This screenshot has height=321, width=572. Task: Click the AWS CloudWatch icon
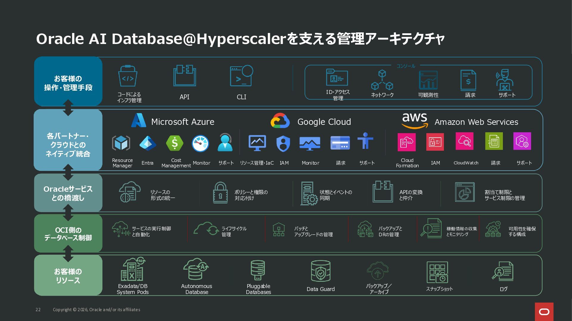[x=464, y=141]
